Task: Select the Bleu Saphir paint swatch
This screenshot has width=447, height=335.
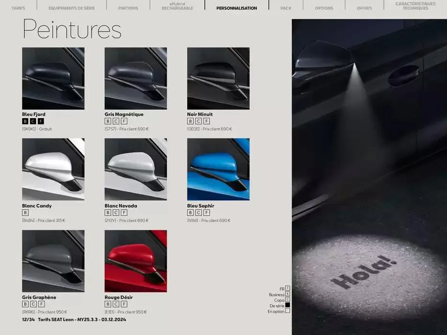Action: (218, 169)
